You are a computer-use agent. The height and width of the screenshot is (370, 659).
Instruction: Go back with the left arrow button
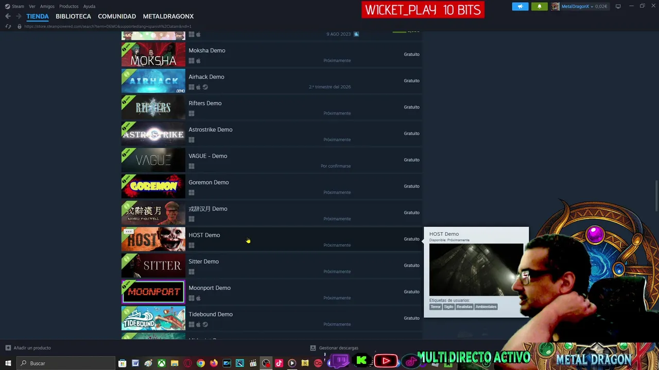coord(8,16)
